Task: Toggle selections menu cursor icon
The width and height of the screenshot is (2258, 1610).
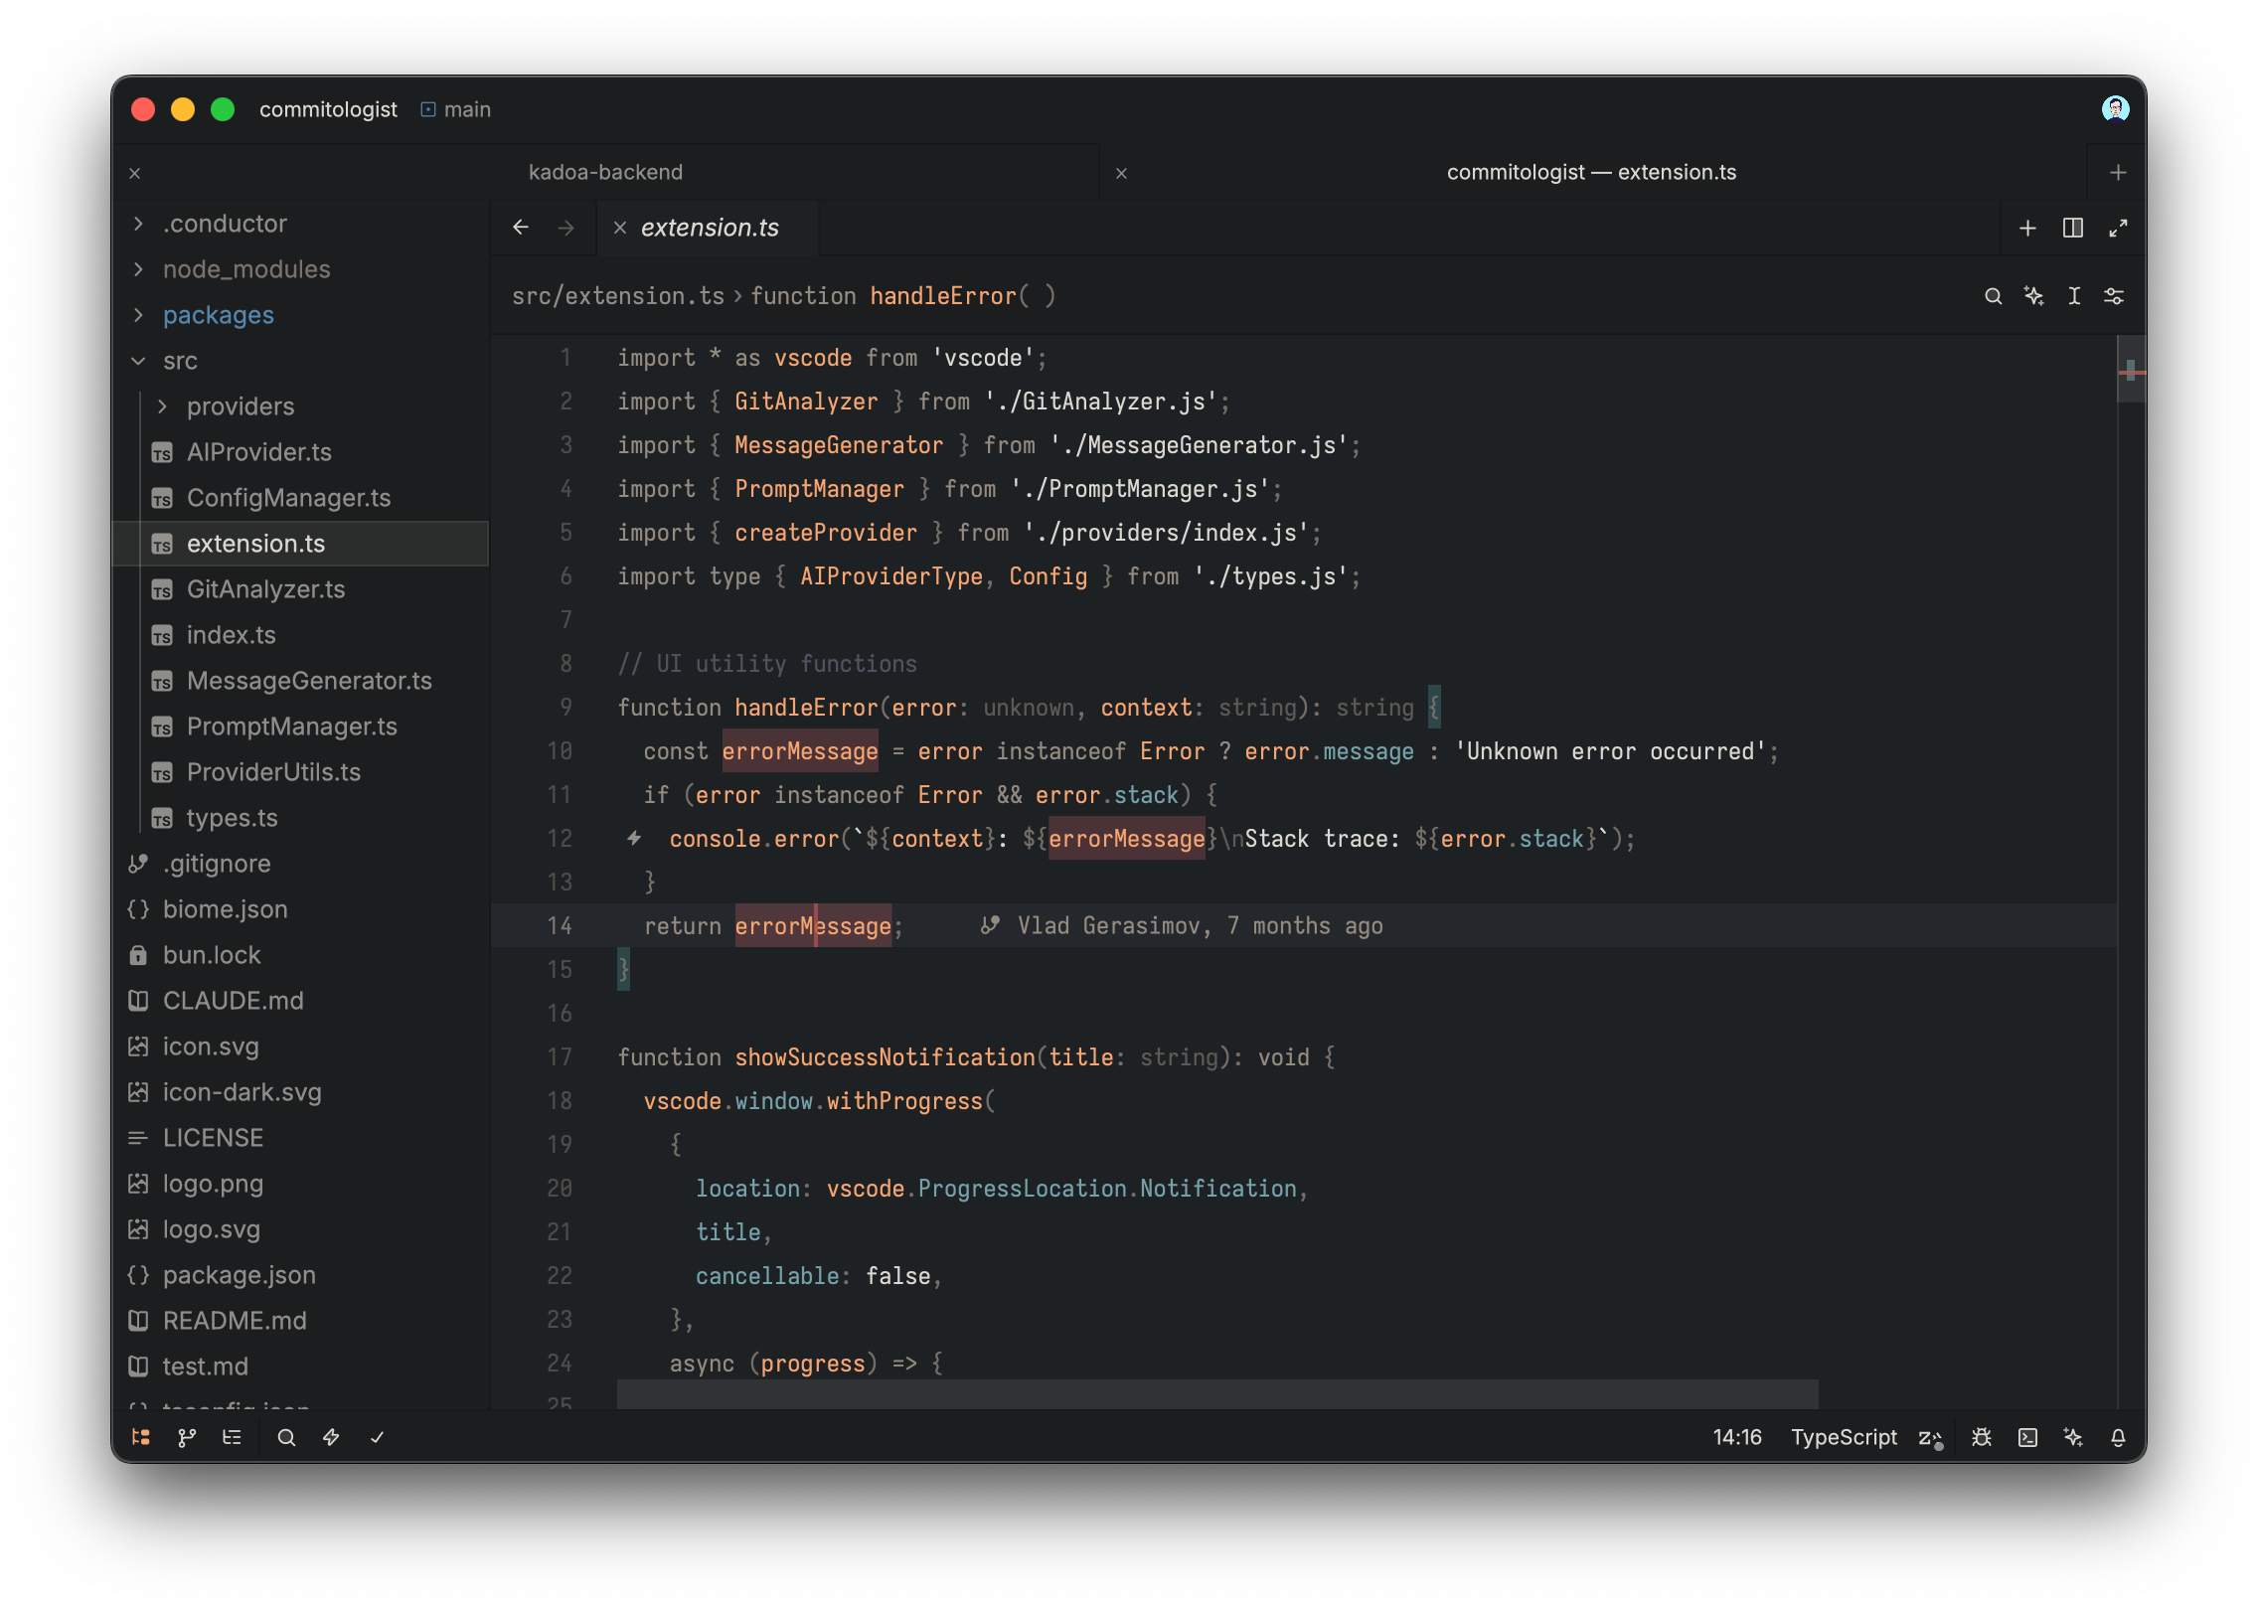Action: pyautogui.click(x=2074, y=296)
